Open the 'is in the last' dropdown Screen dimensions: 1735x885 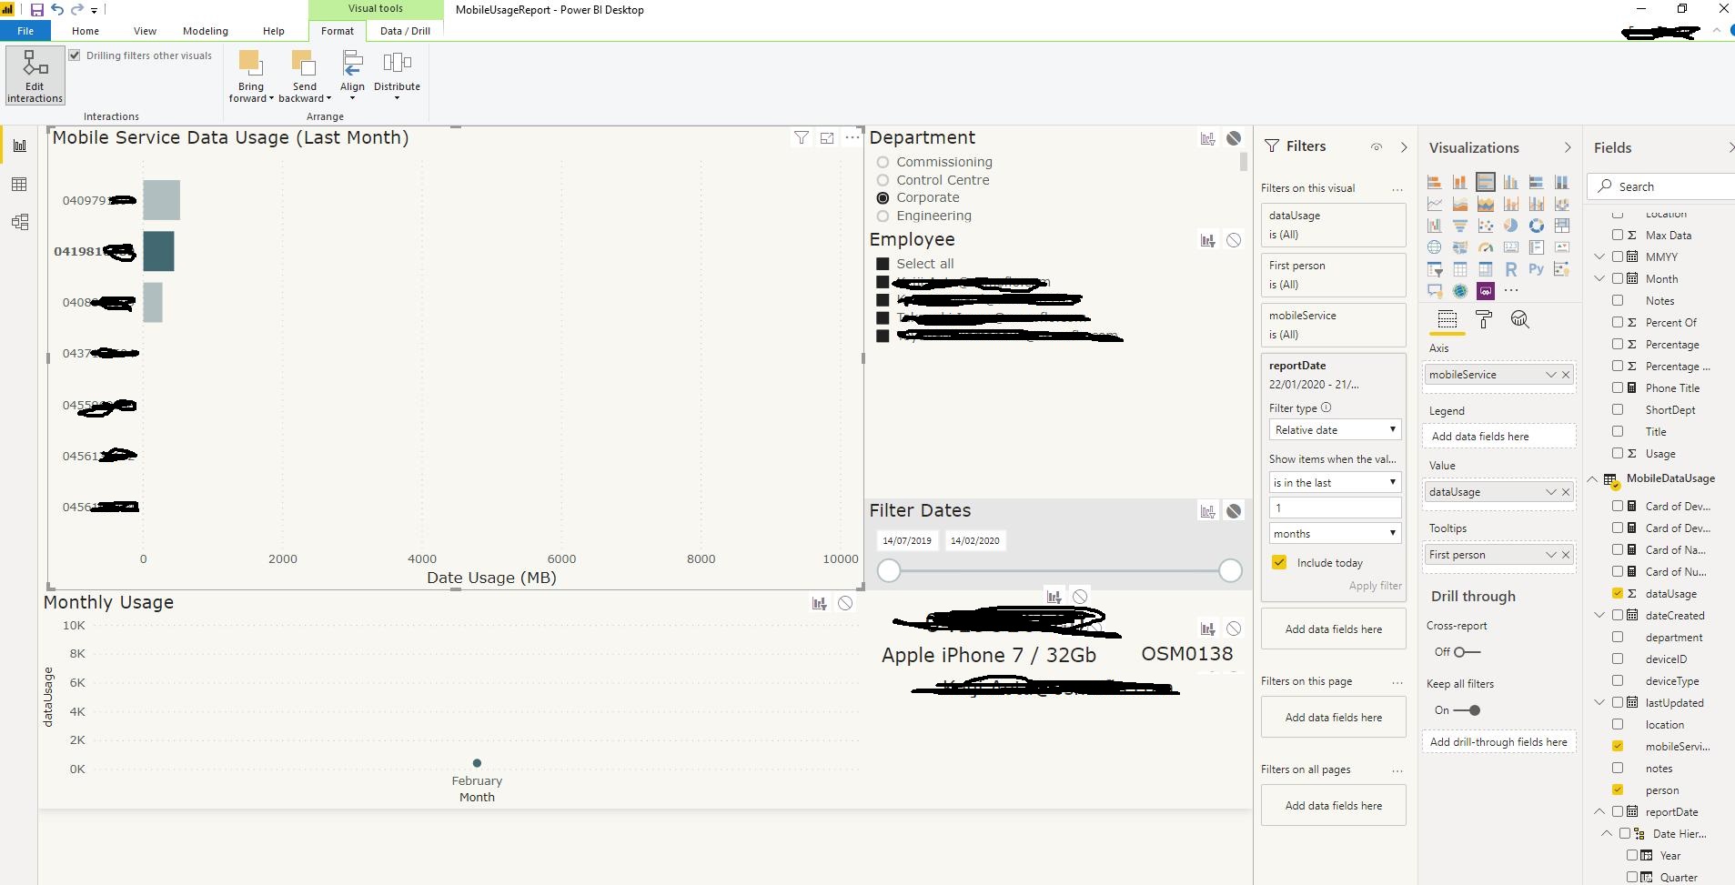[1335, 482]
